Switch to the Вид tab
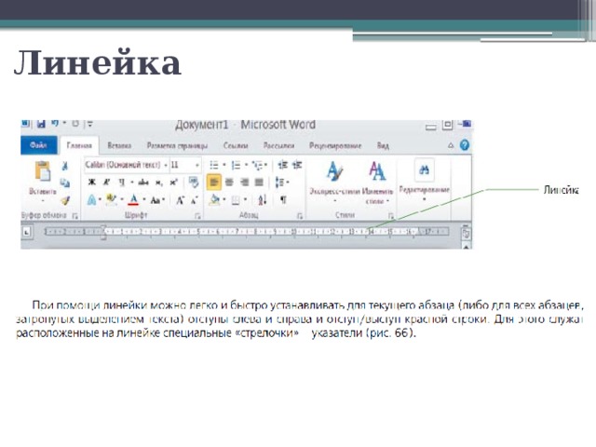The image size is (596, 447). point(383,145)
